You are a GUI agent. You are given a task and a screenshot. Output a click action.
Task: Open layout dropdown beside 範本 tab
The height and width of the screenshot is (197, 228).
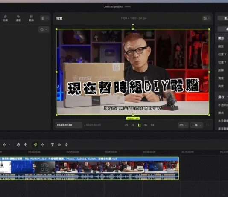tap(44, 18)
